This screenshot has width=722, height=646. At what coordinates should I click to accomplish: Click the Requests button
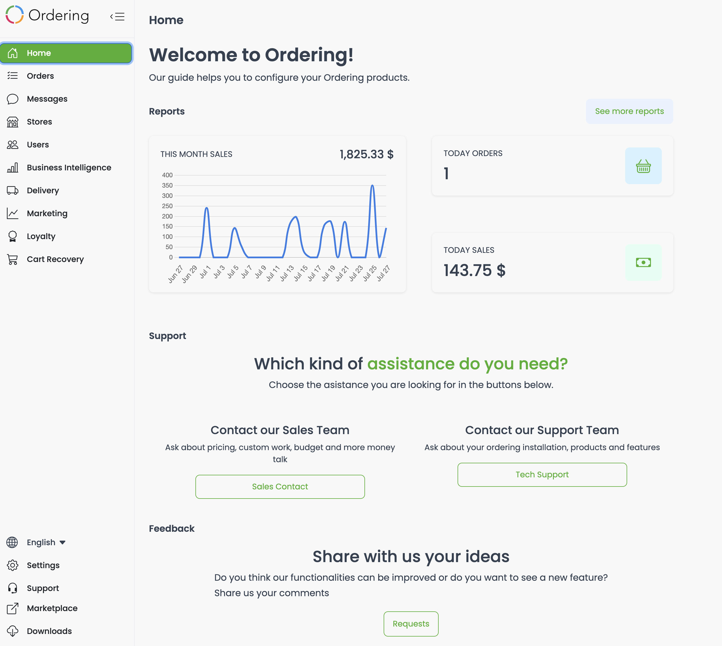[411, 624]
